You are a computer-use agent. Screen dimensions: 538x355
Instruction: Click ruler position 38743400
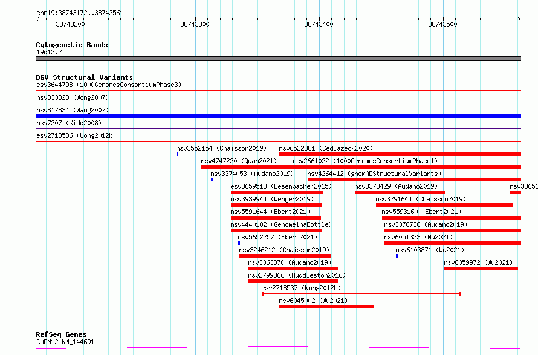click(x=319, y=24)
